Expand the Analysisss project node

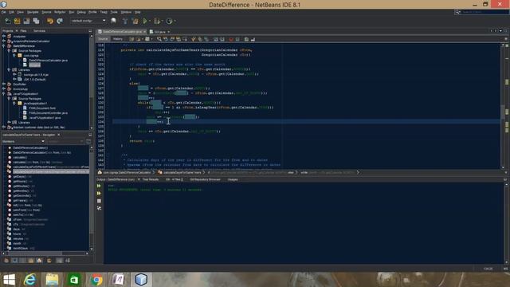4,37
